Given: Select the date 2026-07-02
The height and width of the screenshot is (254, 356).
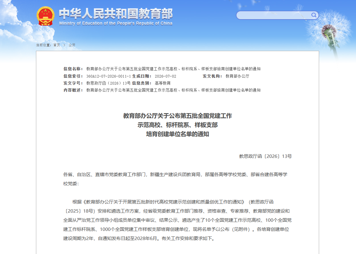Looking at the screenshot, I should [166, 76].
